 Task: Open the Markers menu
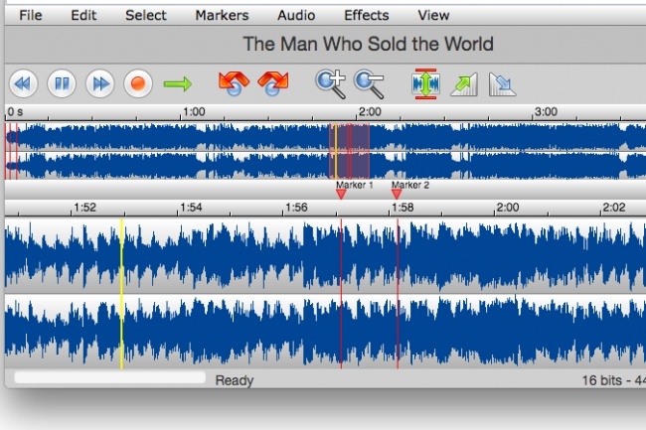tap(222, 15)
